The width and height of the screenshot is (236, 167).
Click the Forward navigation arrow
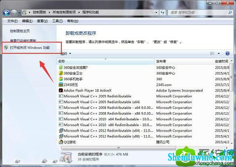(x=14, y=12)
